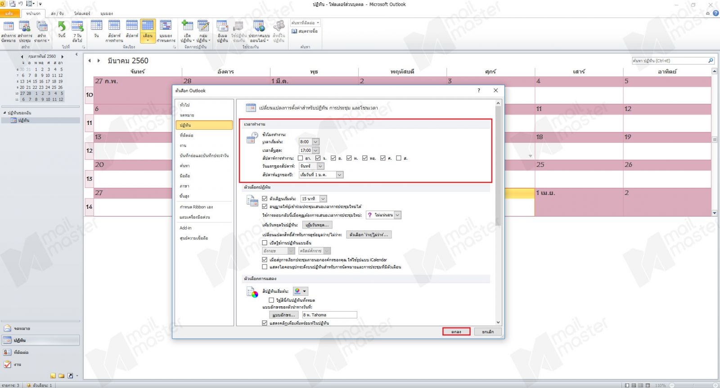Click Font (แบบอักษร...) button

coord(284,315)
